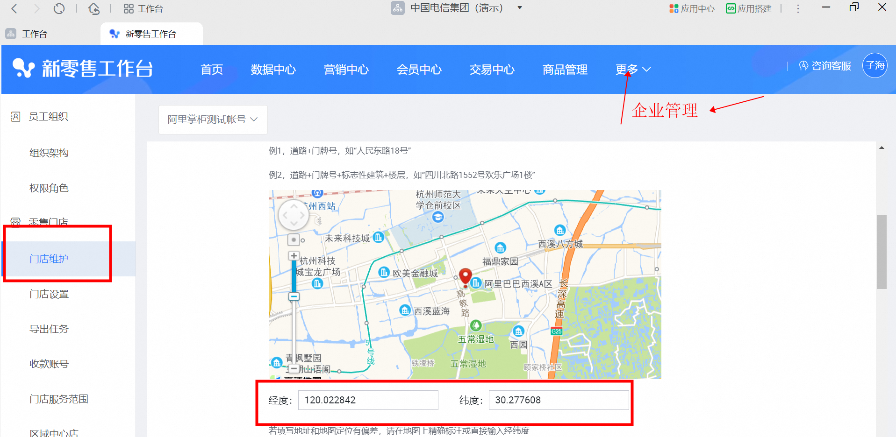This screenshot has height=437, width=896.
Task: Click the page reload icon
Action: pyautogui.click(x=59, y=8)
